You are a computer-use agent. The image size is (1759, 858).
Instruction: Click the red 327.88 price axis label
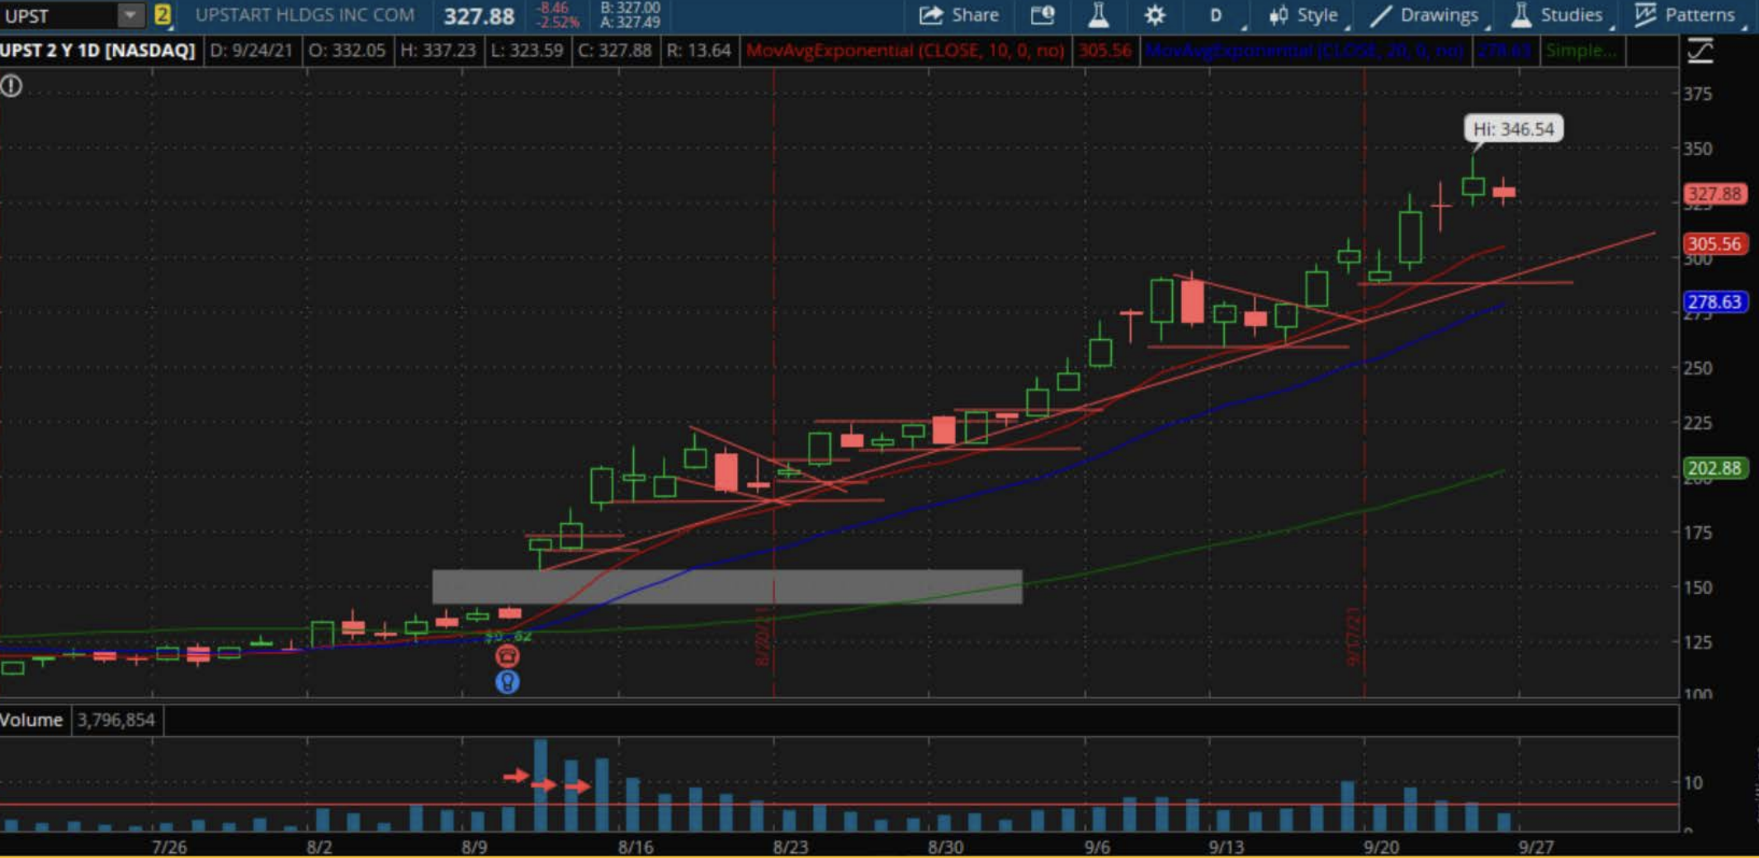[x=1714, y=194]
